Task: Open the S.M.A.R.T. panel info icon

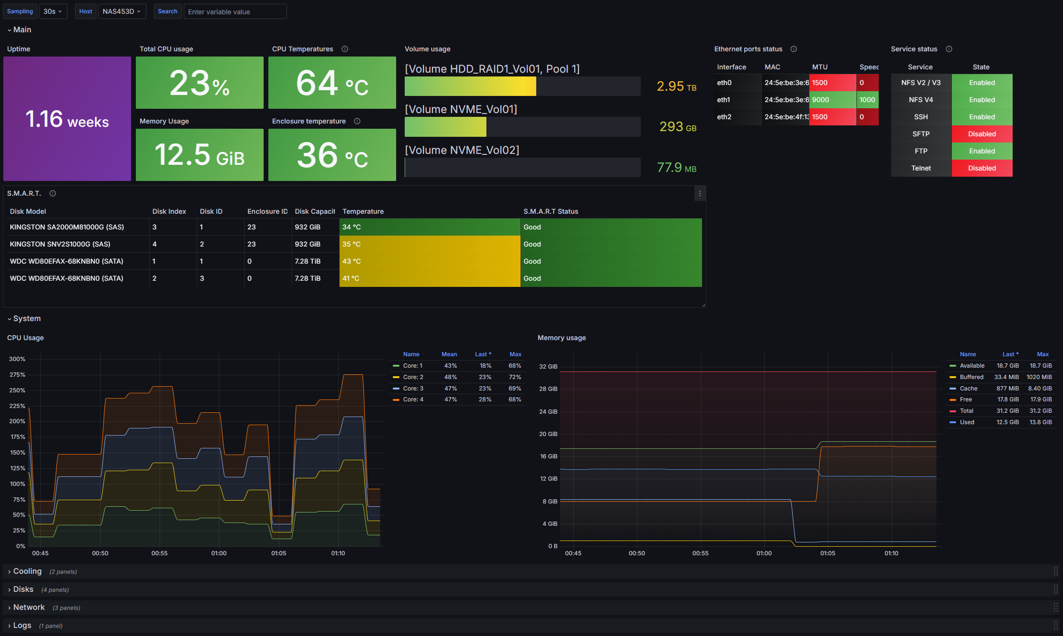Action: click(x=53, y=193)
